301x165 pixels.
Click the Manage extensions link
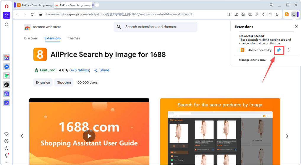pos(253,60)
